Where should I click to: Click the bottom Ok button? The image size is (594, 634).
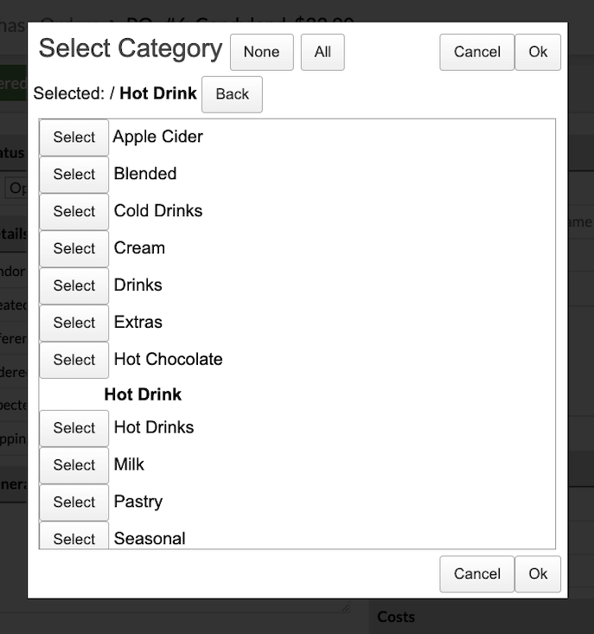pyautogui.click(x=538, y=574)
